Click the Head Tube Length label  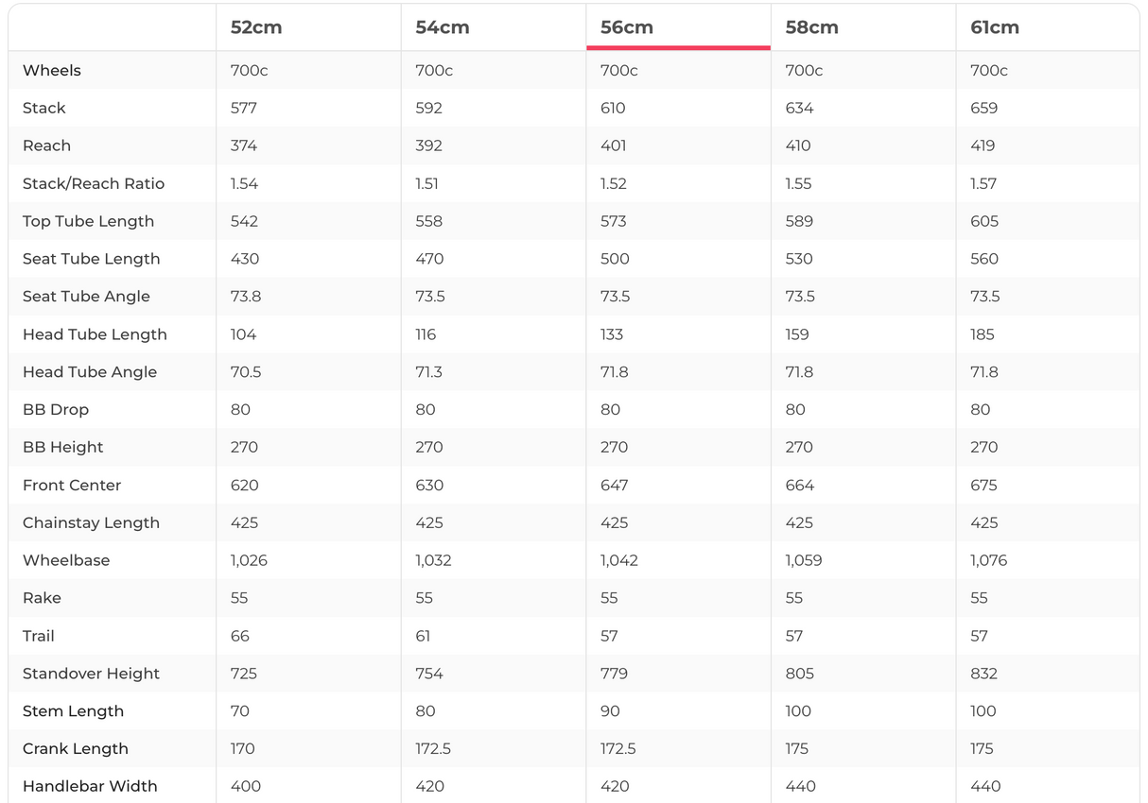(x=95, y=334)
